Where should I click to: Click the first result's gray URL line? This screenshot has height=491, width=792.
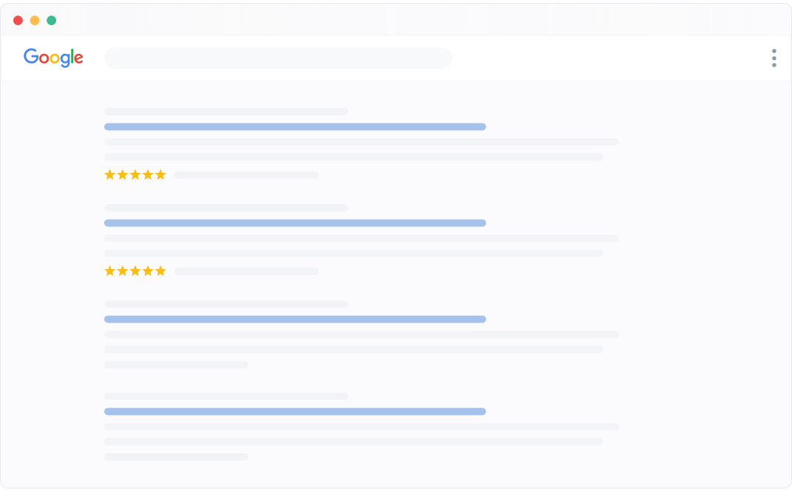click(226, 112)
